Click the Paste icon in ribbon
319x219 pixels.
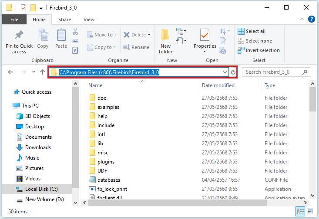click(x=61, y=35)
